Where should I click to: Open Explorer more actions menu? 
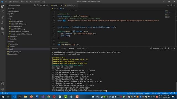click(47, 5)
